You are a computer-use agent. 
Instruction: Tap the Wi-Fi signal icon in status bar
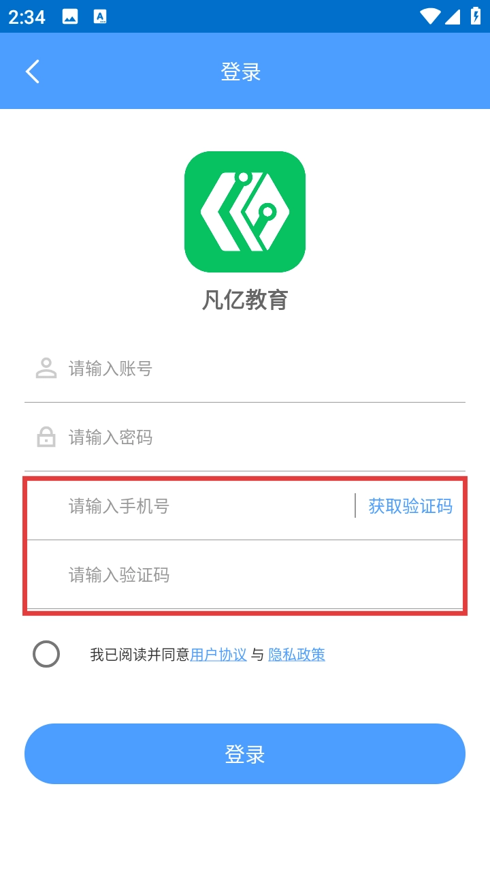click(x=430, y=16)
